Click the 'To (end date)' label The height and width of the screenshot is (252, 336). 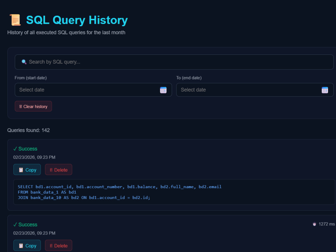(189, 78)
